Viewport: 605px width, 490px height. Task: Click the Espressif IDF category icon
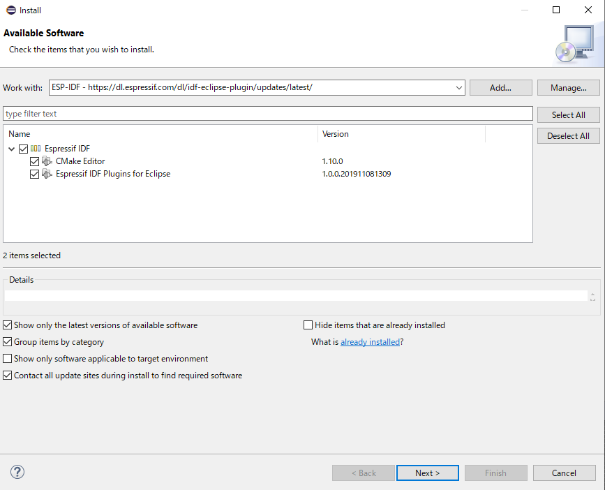click(36, 149)
